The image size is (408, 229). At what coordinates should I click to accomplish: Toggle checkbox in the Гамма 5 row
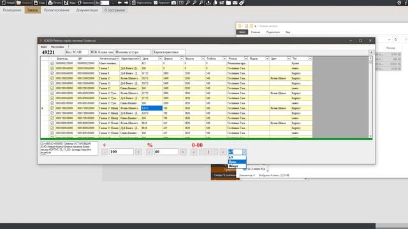[x=52, y=68]
